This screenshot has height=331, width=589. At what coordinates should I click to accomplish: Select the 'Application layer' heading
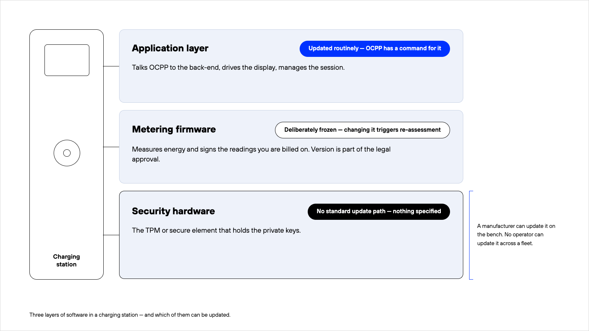[170, 48]
